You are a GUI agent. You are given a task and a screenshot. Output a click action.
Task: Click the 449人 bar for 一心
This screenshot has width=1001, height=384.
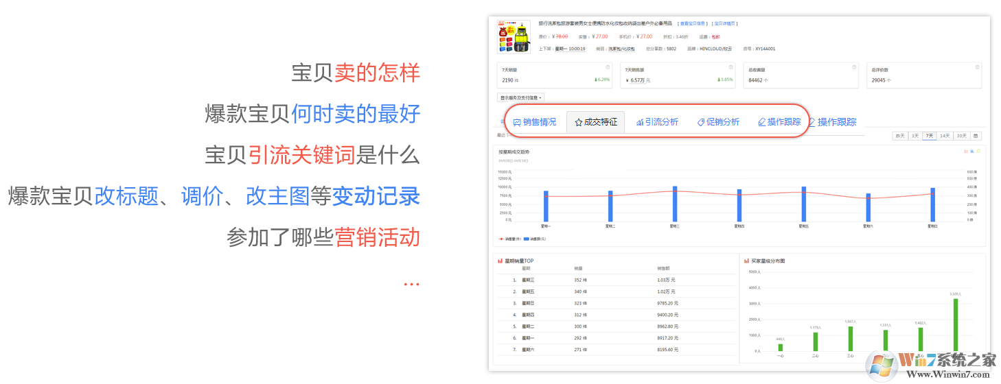point(781,348)
